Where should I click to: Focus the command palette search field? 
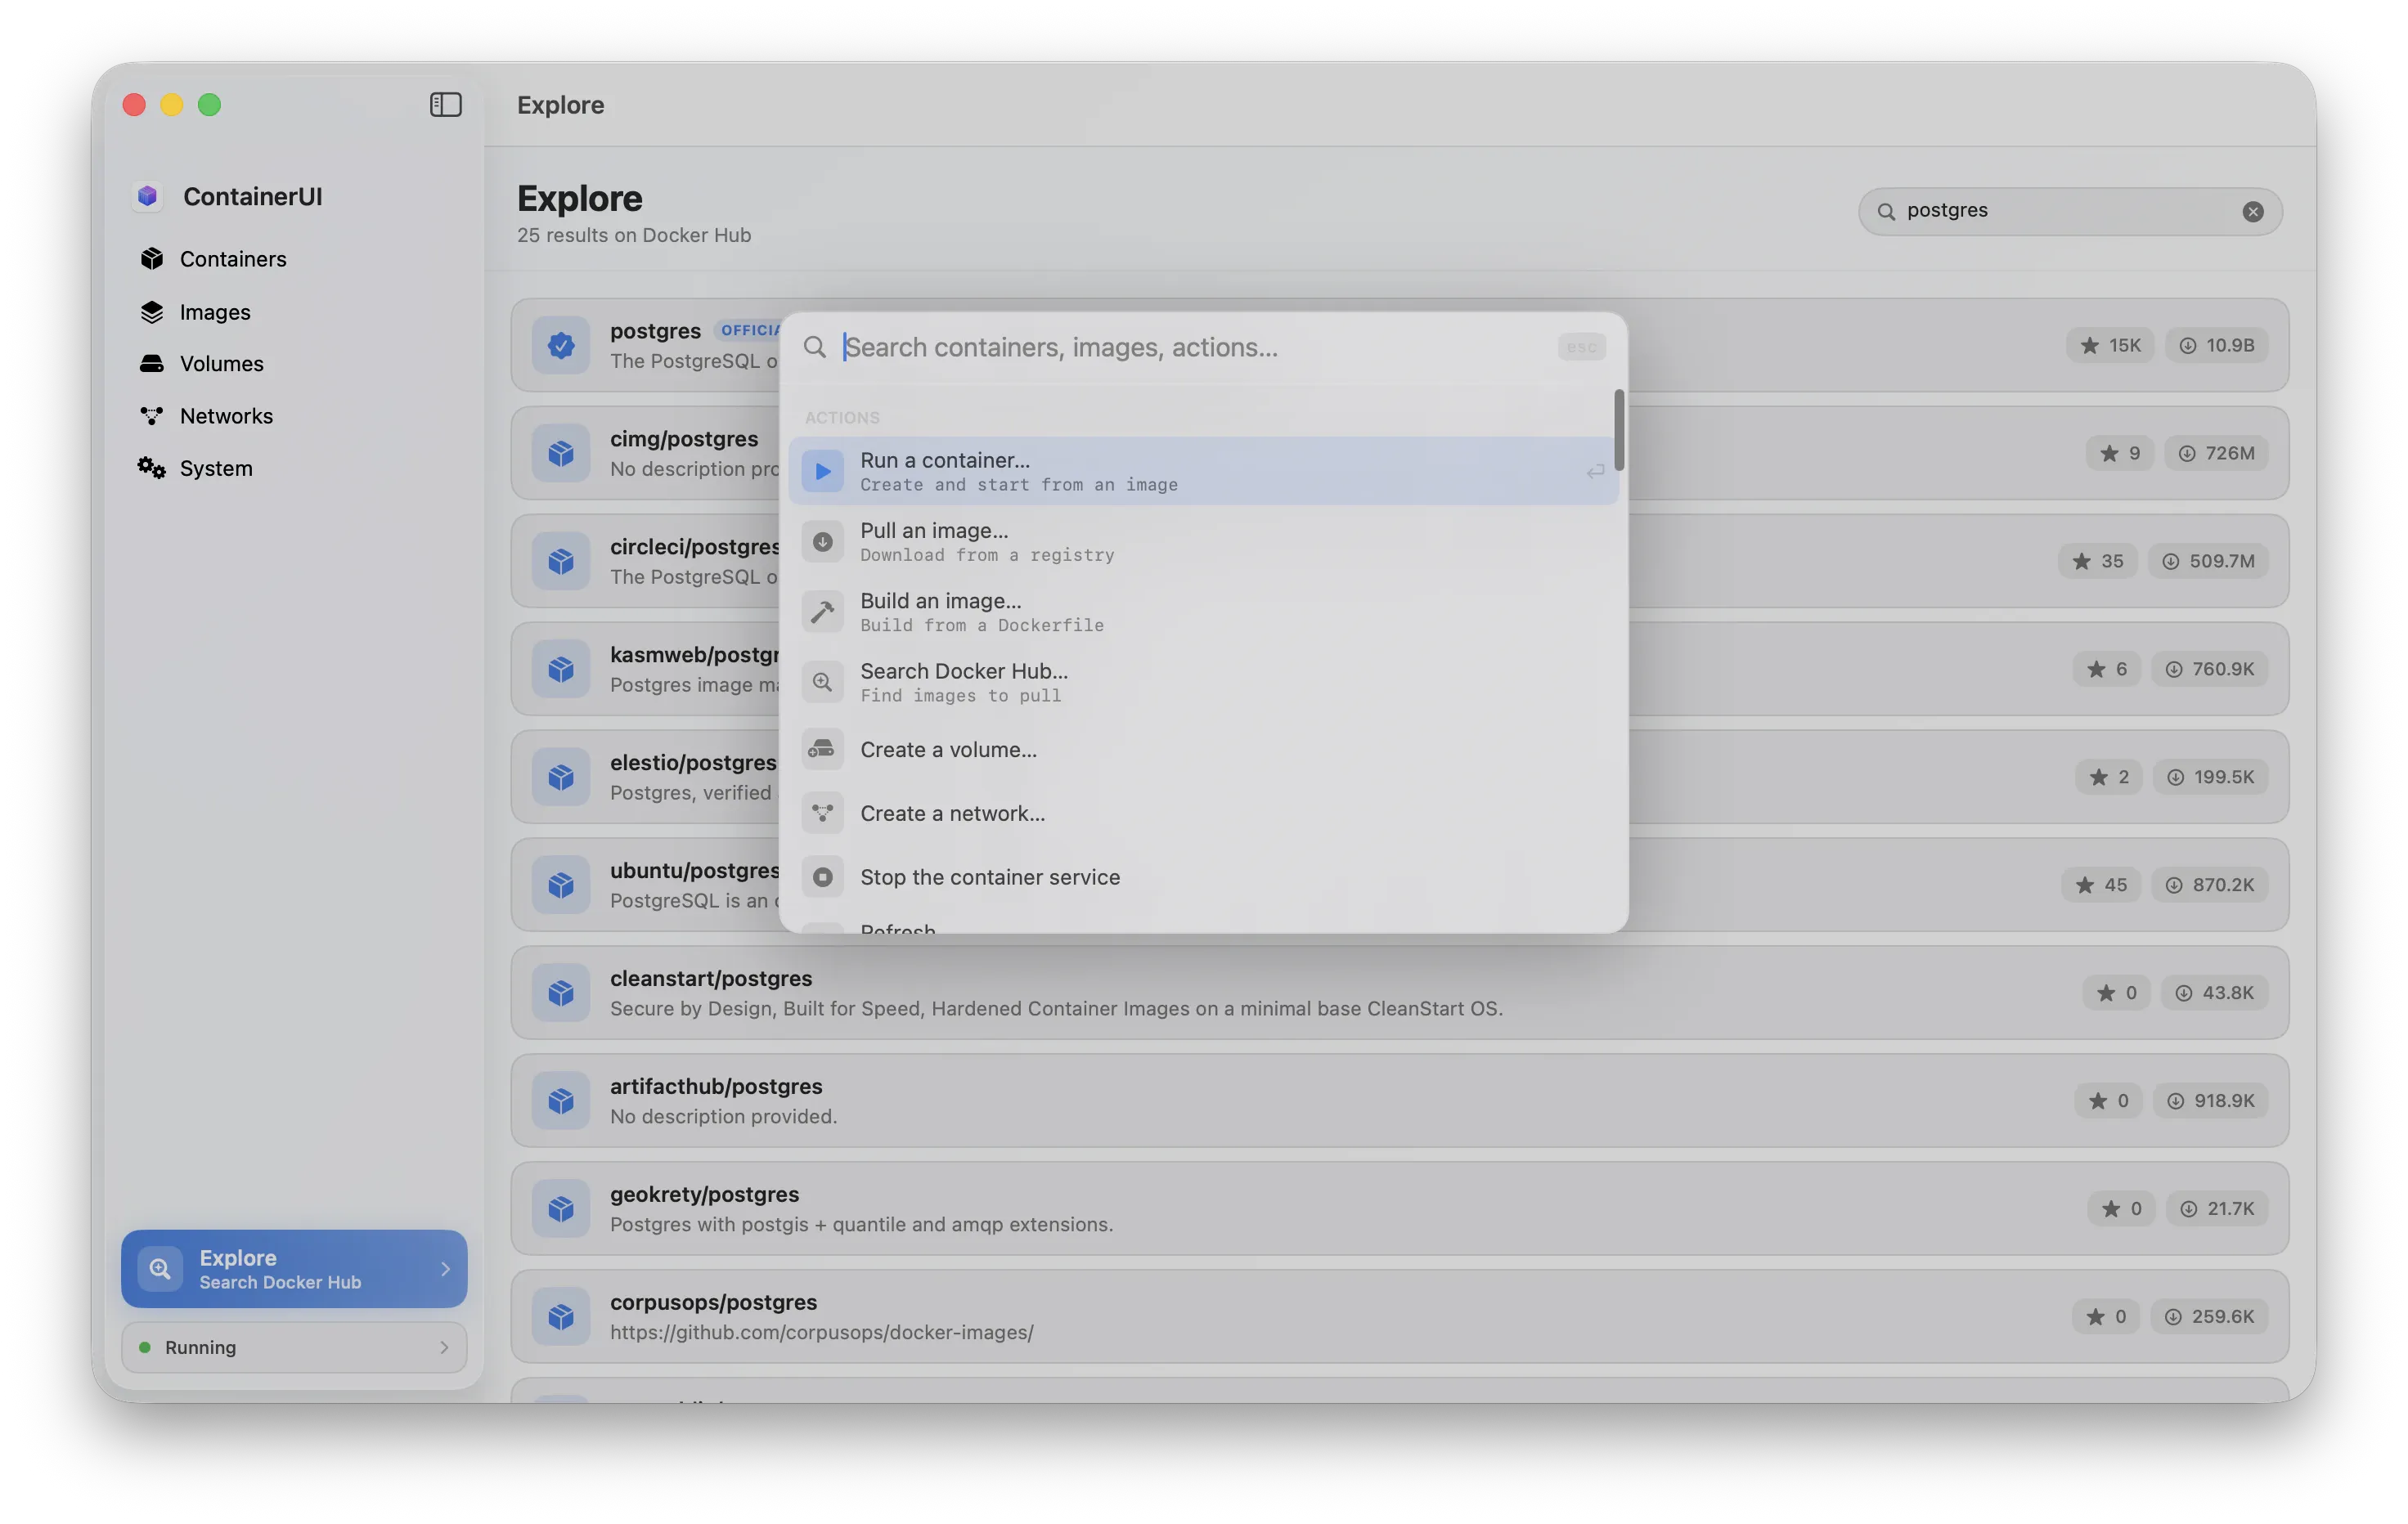pyautogui.click(x=1195, y=347)
